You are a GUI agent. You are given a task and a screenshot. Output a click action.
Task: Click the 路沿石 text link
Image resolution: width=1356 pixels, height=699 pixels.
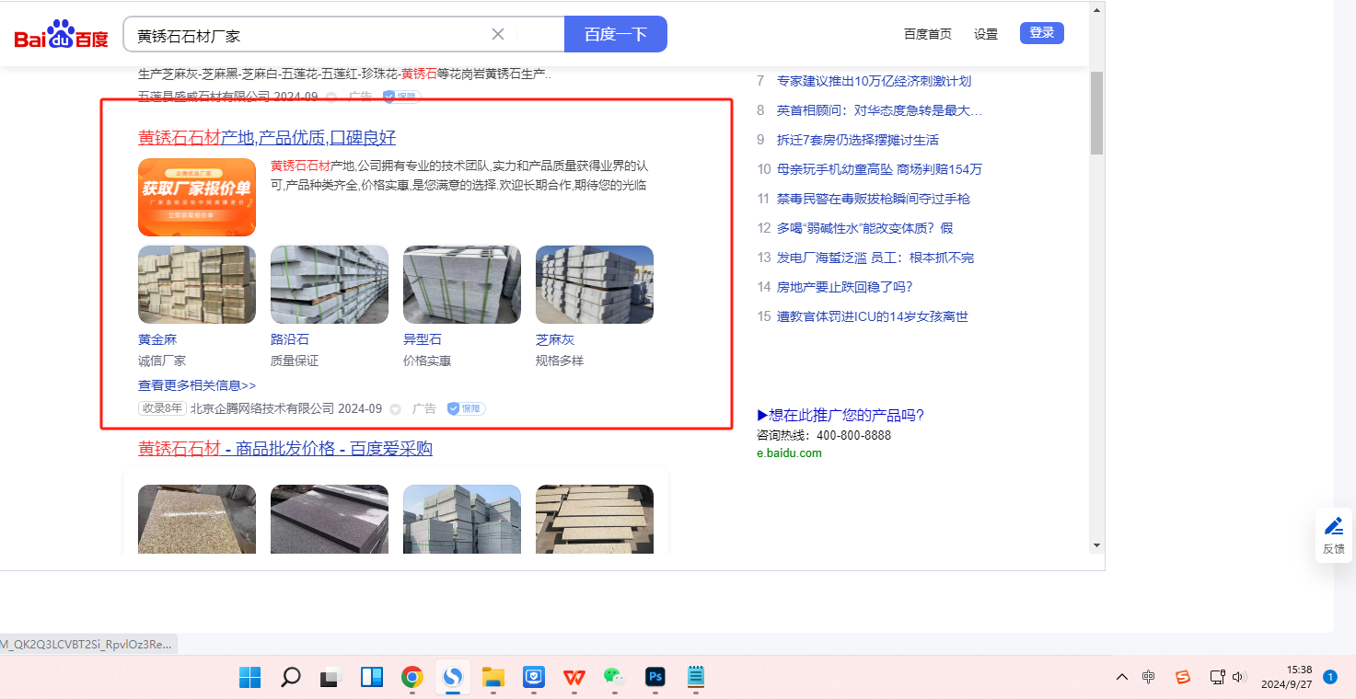290,339
